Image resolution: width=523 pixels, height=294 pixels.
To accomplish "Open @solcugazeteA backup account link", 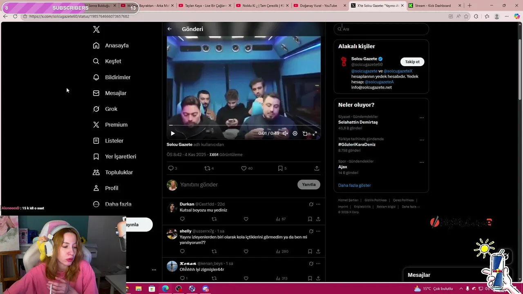I will pos(379,82).
